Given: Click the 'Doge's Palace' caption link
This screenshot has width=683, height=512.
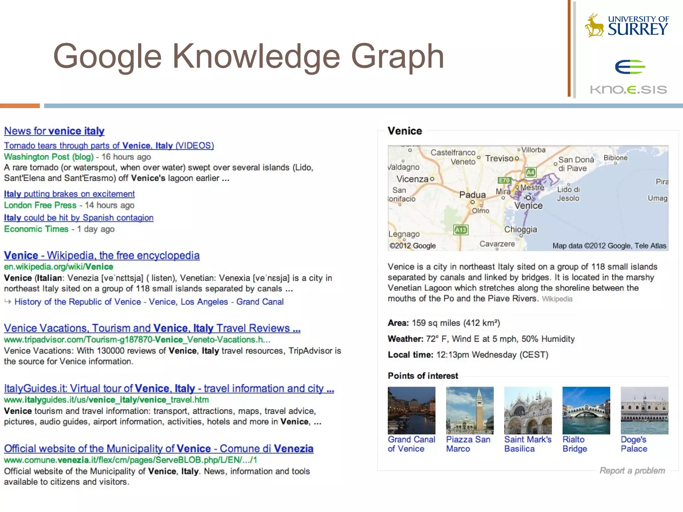Looking at the screenshot, I should pos(634,444).
